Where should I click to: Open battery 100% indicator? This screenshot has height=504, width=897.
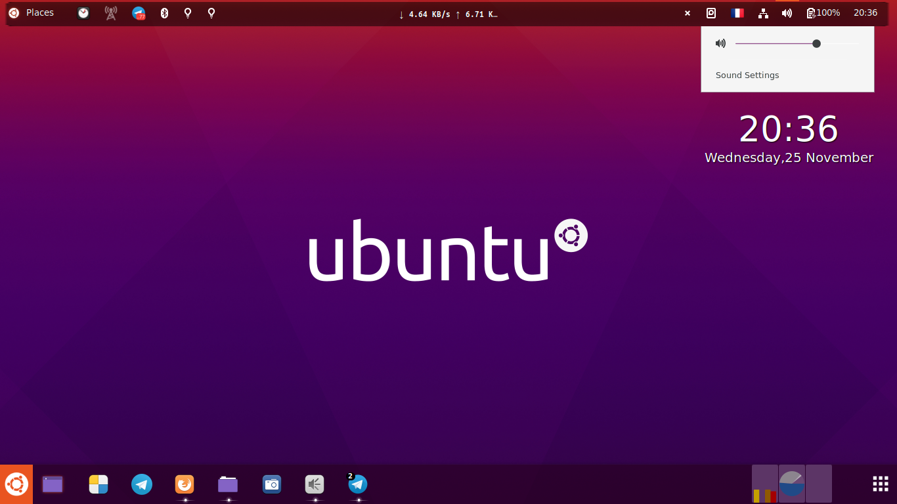[823, 12]
